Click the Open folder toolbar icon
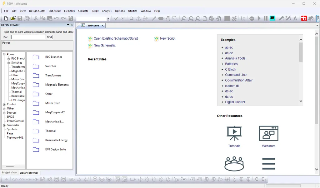 [x=13, y=18]
